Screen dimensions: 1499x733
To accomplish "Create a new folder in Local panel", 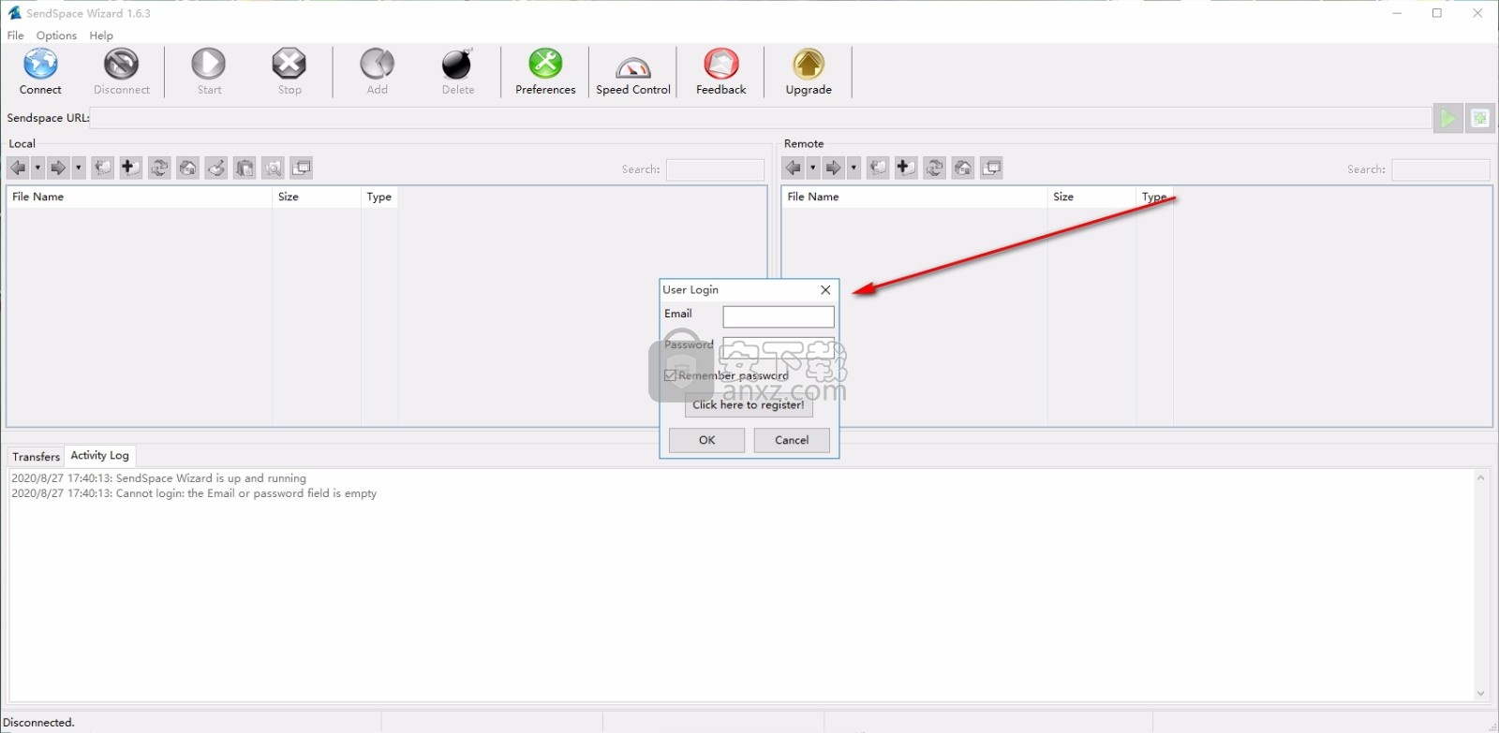I will [x=131, y=168].
